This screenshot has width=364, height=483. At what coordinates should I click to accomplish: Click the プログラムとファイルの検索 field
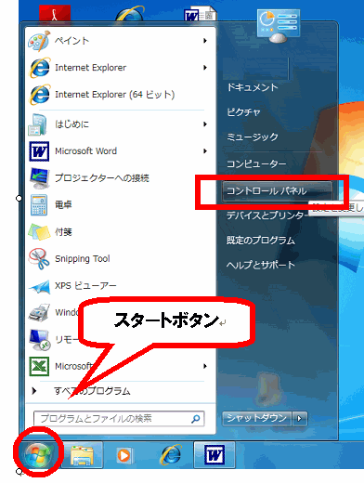[119, 419]
